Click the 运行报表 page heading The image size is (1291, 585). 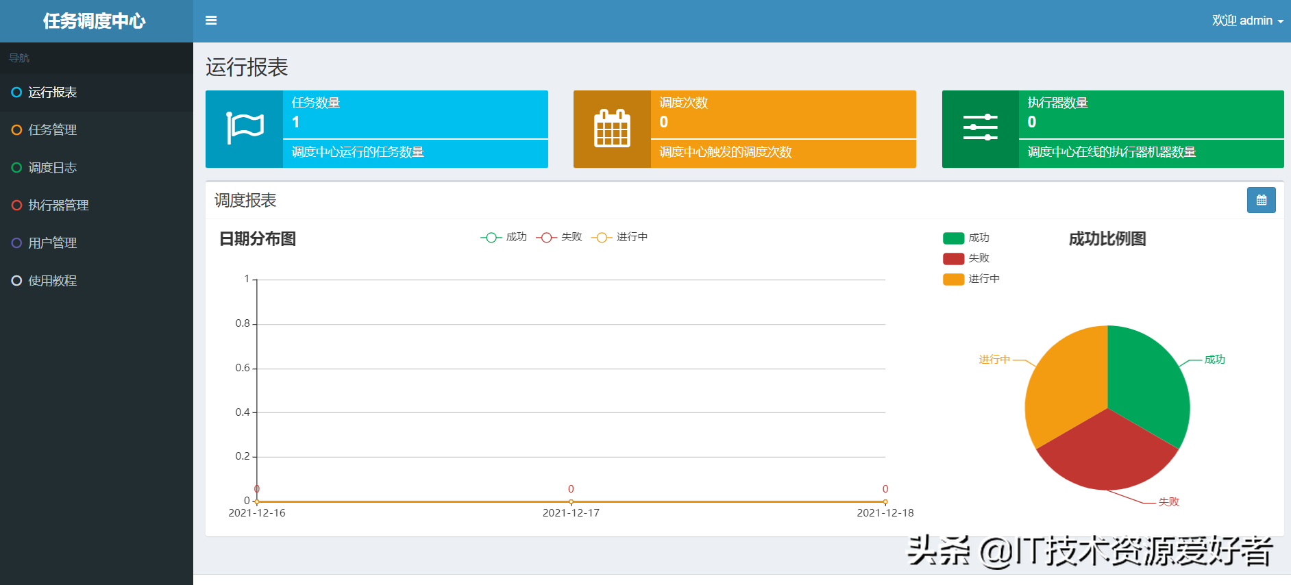coord(247,67)
